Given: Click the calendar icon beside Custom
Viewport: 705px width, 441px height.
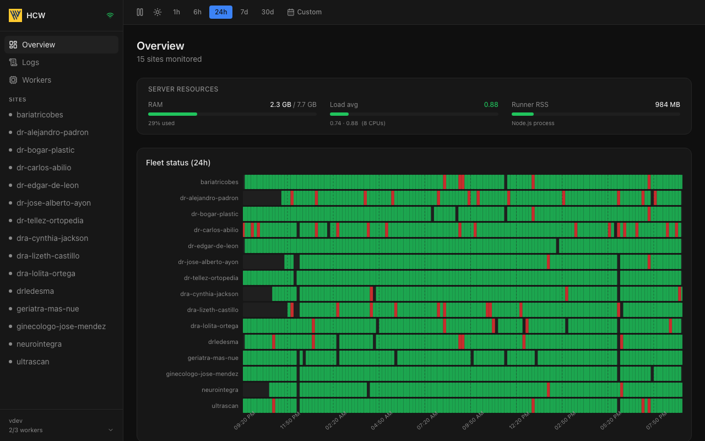Looking at the screenshot, I should click(x=291, y=12).
